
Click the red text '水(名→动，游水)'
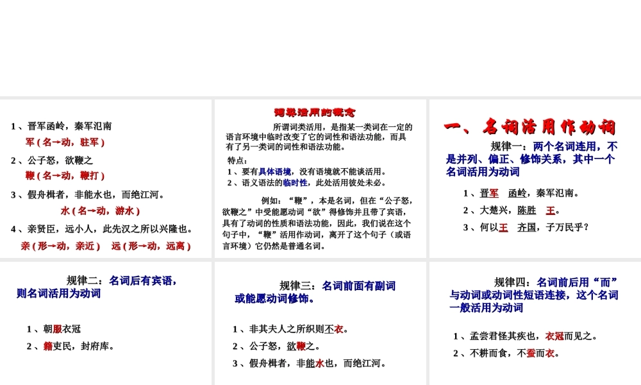pyautogui.click(x=100, y=211)
